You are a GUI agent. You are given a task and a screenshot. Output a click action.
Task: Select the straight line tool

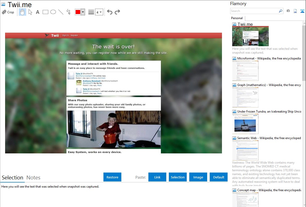pos(61,12)
